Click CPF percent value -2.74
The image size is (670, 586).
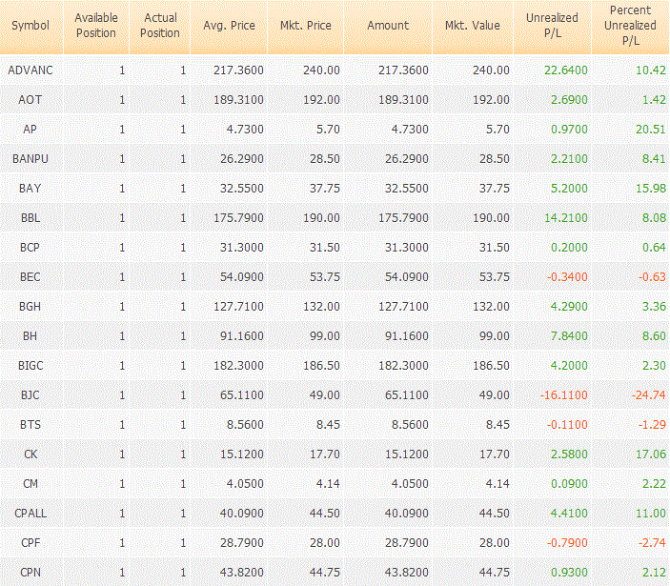point(653,543)
